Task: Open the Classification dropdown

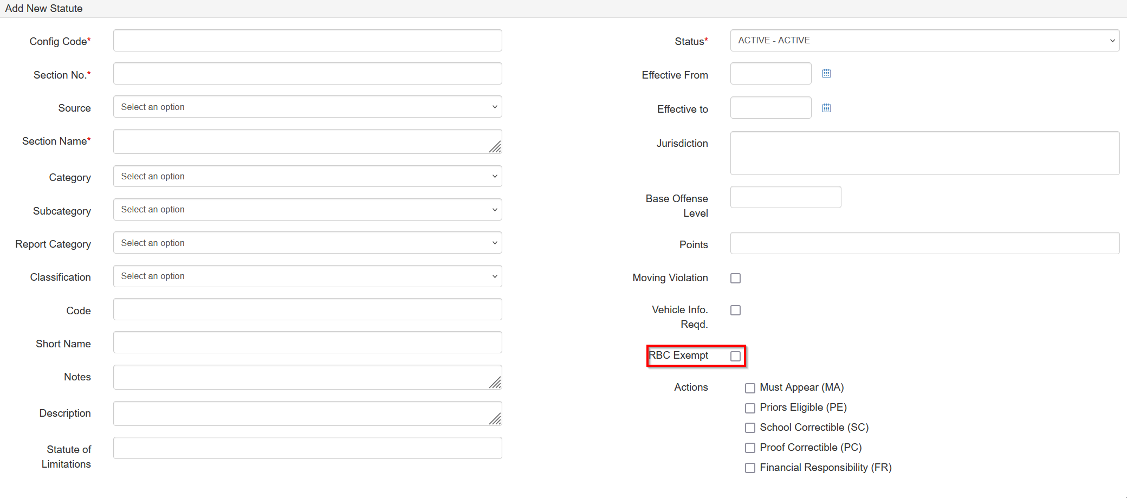Action: pos(307,276)
